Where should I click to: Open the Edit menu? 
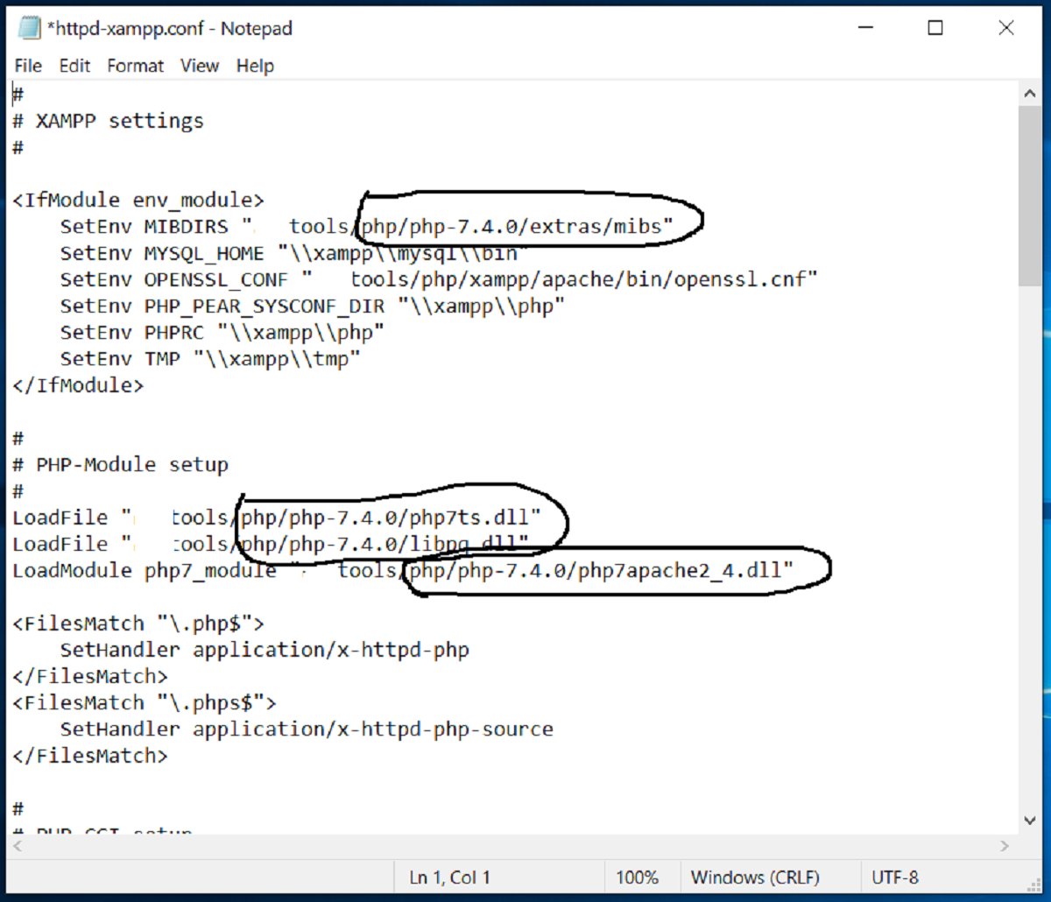tap(74, 66)
